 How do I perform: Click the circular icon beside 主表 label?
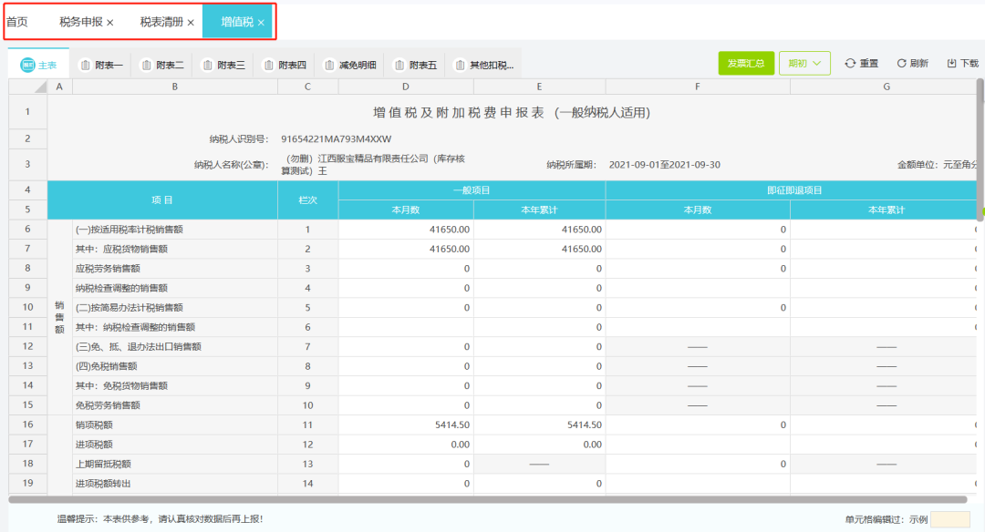26,65
